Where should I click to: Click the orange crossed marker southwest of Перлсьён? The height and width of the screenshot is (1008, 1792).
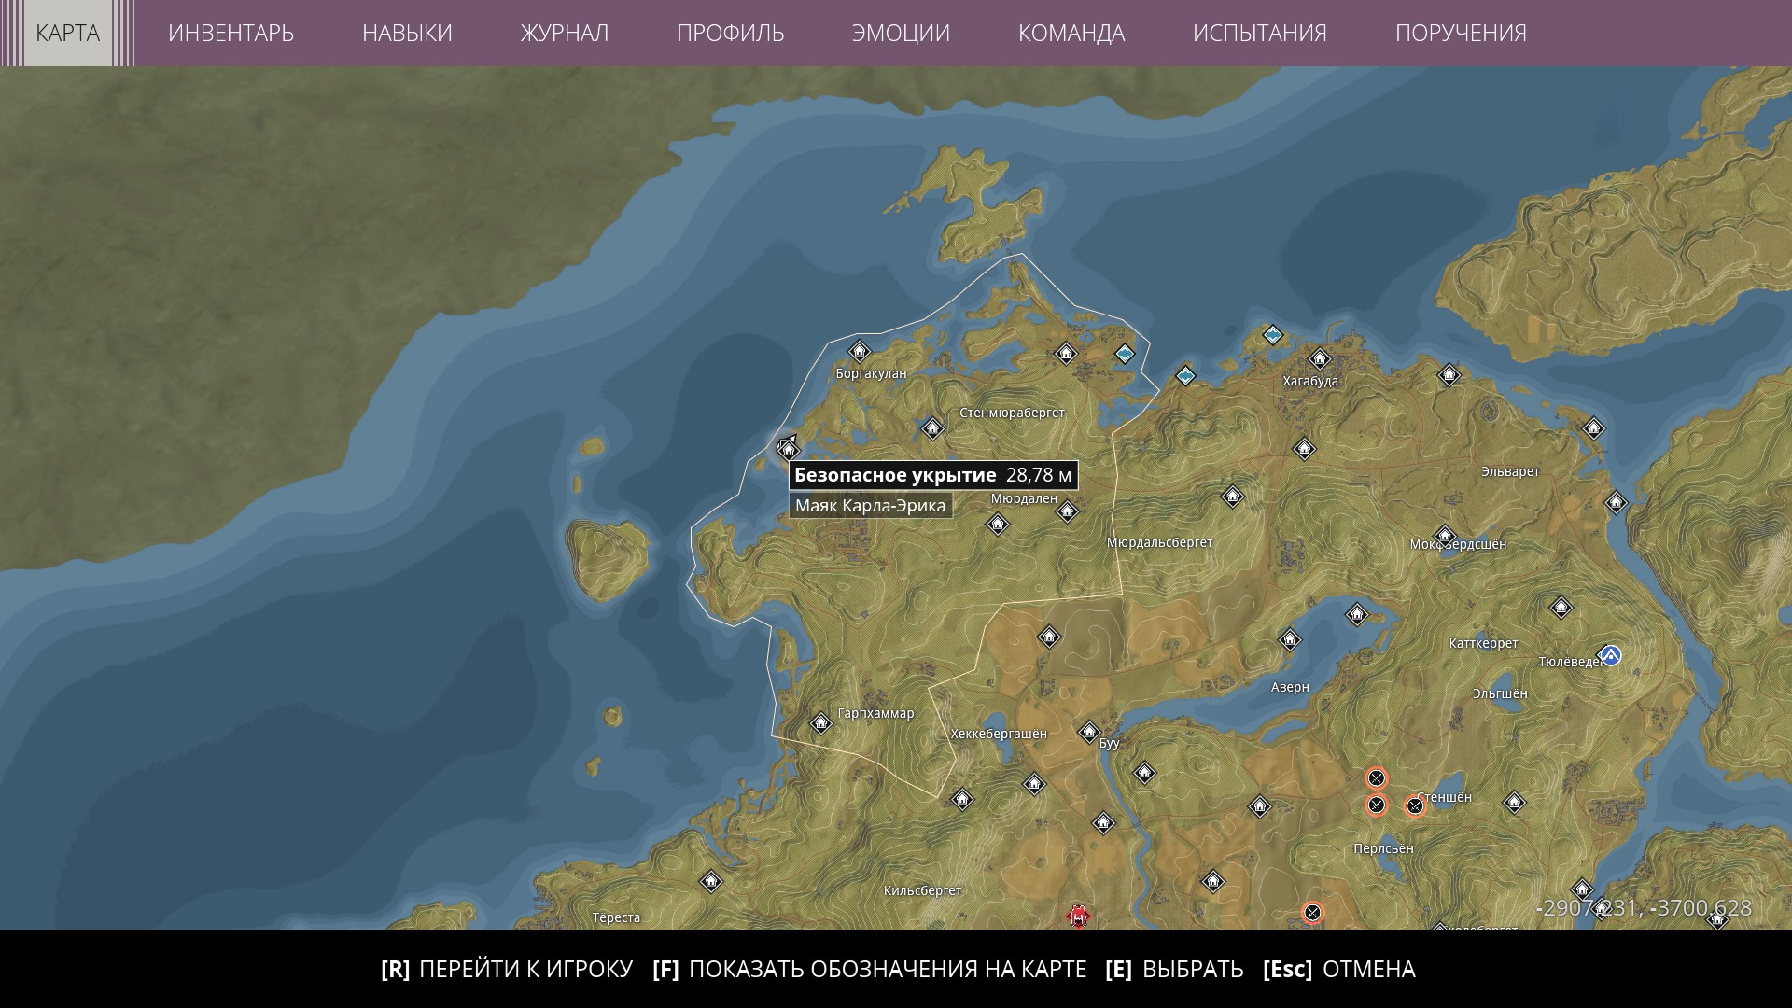pos(1312,912)
